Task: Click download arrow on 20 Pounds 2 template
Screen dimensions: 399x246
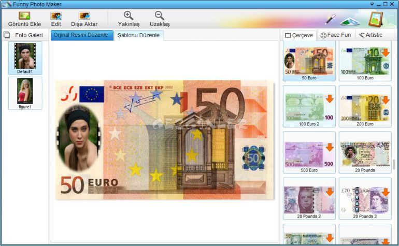Action: (330, 192)
